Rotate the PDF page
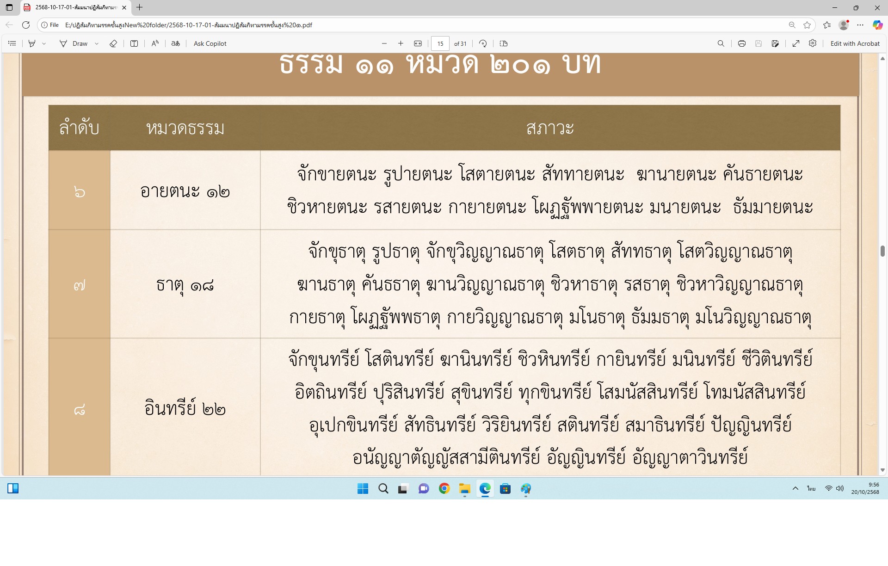Viewport: 888px width, 566px height. click(x=483, y=43)
